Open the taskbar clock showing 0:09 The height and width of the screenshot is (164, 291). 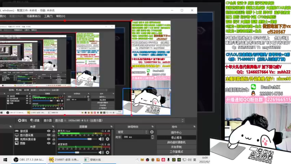(205, 160)
